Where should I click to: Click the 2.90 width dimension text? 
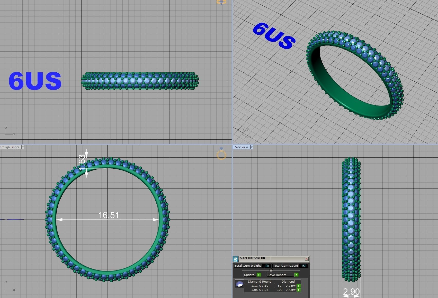(351, 292)
